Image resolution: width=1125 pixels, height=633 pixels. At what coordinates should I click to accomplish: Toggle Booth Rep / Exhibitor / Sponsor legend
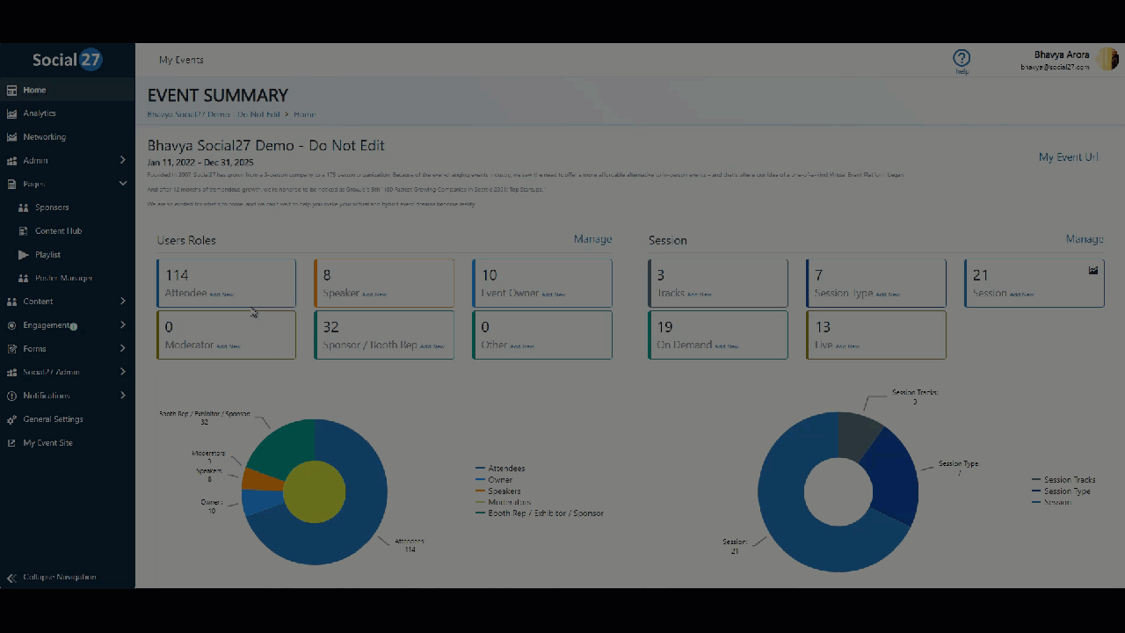tap(540, 513)
